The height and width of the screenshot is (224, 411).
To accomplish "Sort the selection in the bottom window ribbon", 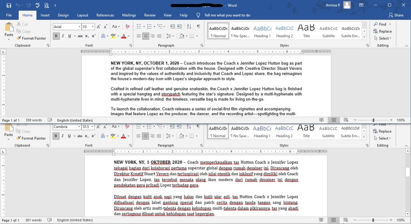I will point(189,127).
